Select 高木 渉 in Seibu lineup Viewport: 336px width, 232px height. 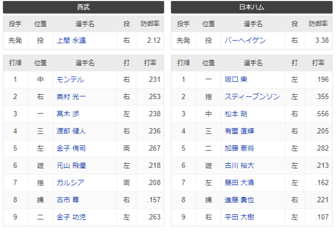coord(68,114)
